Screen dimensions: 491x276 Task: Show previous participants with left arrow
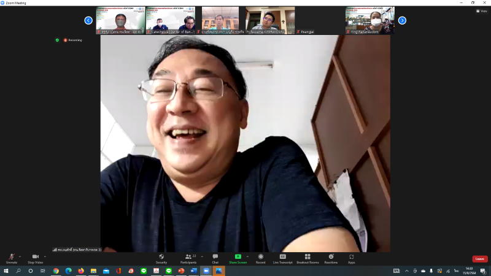click(x=88, y=20)
